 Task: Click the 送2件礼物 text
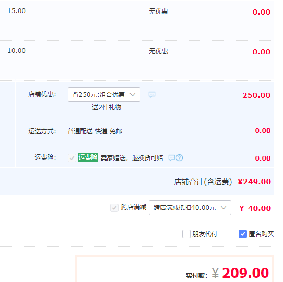tap(107, 107)
